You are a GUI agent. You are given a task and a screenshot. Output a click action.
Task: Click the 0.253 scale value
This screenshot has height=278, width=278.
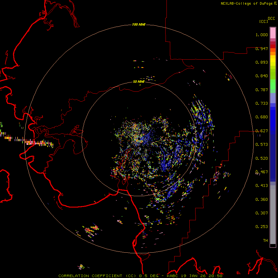262,227
